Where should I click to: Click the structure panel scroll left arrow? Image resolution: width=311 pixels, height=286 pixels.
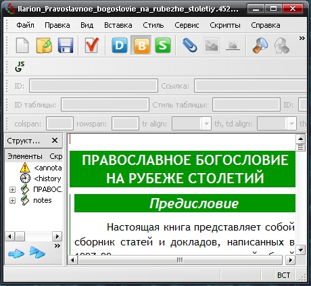(9, 237)
